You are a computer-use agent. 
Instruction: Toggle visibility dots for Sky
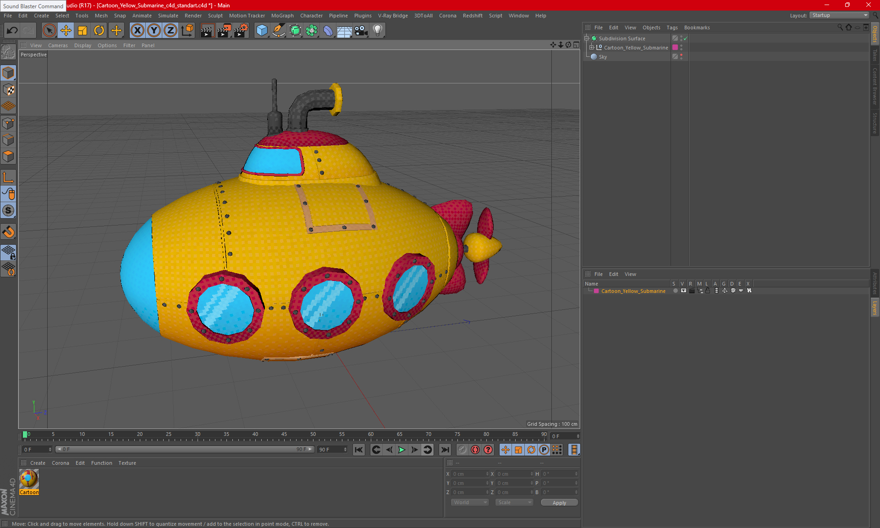[682, 57]
